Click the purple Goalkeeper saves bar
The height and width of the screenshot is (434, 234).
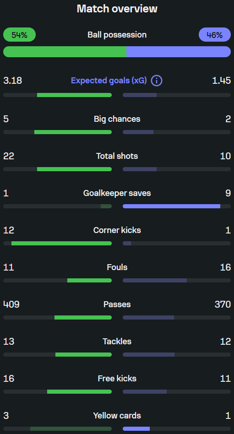[171, 206]
